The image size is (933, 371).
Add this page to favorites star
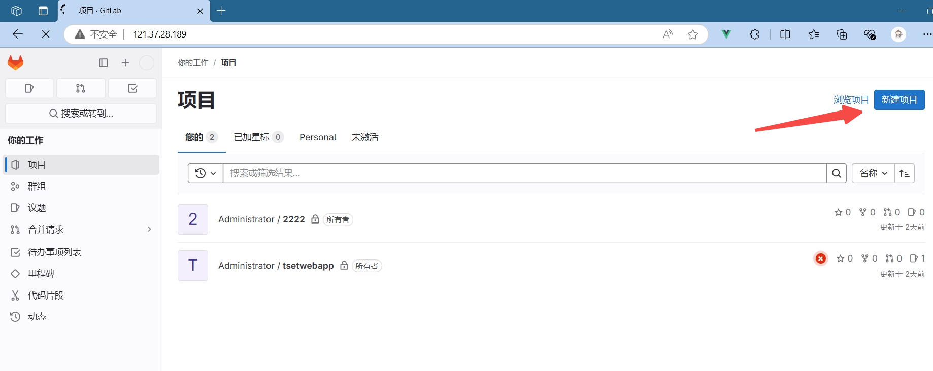693,34
